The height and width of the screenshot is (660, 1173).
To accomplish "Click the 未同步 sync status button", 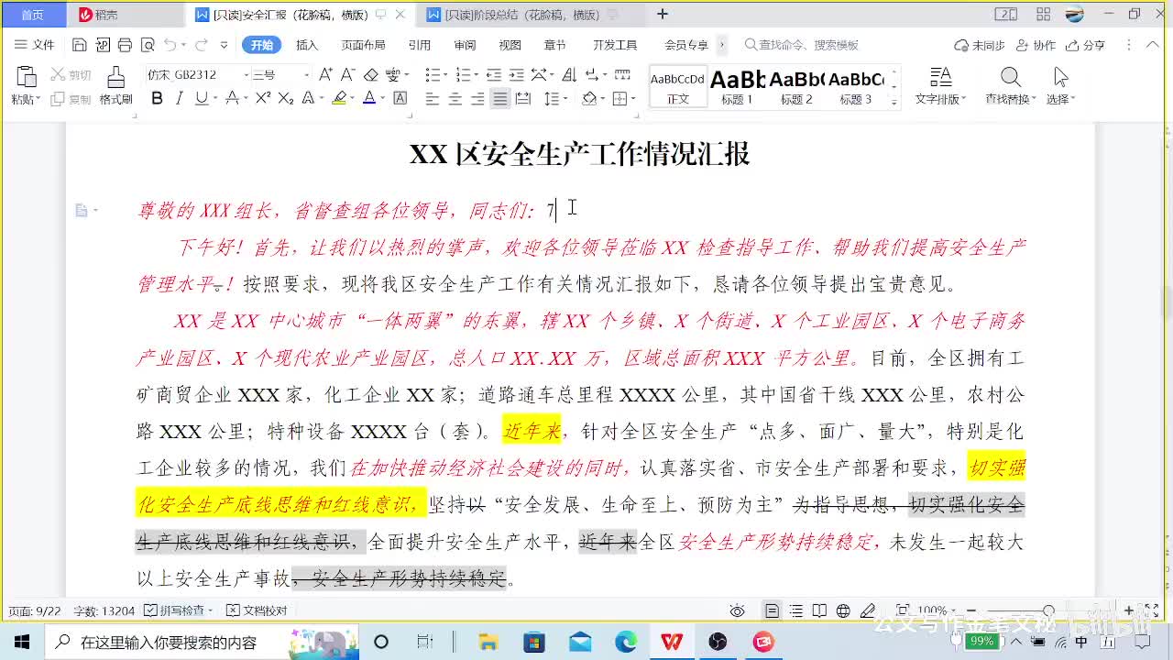I will click(x=980, y=45).
